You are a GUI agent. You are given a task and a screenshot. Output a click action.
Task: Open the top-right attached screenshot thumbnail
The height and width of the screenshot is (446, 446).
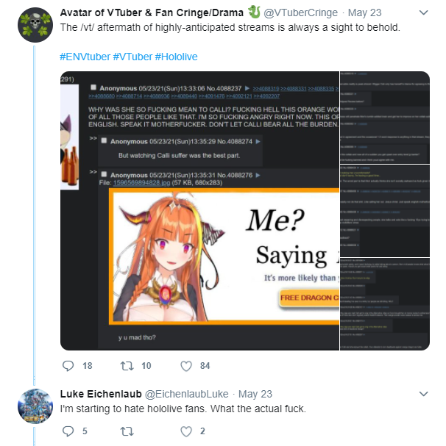(x=385, y=118)
